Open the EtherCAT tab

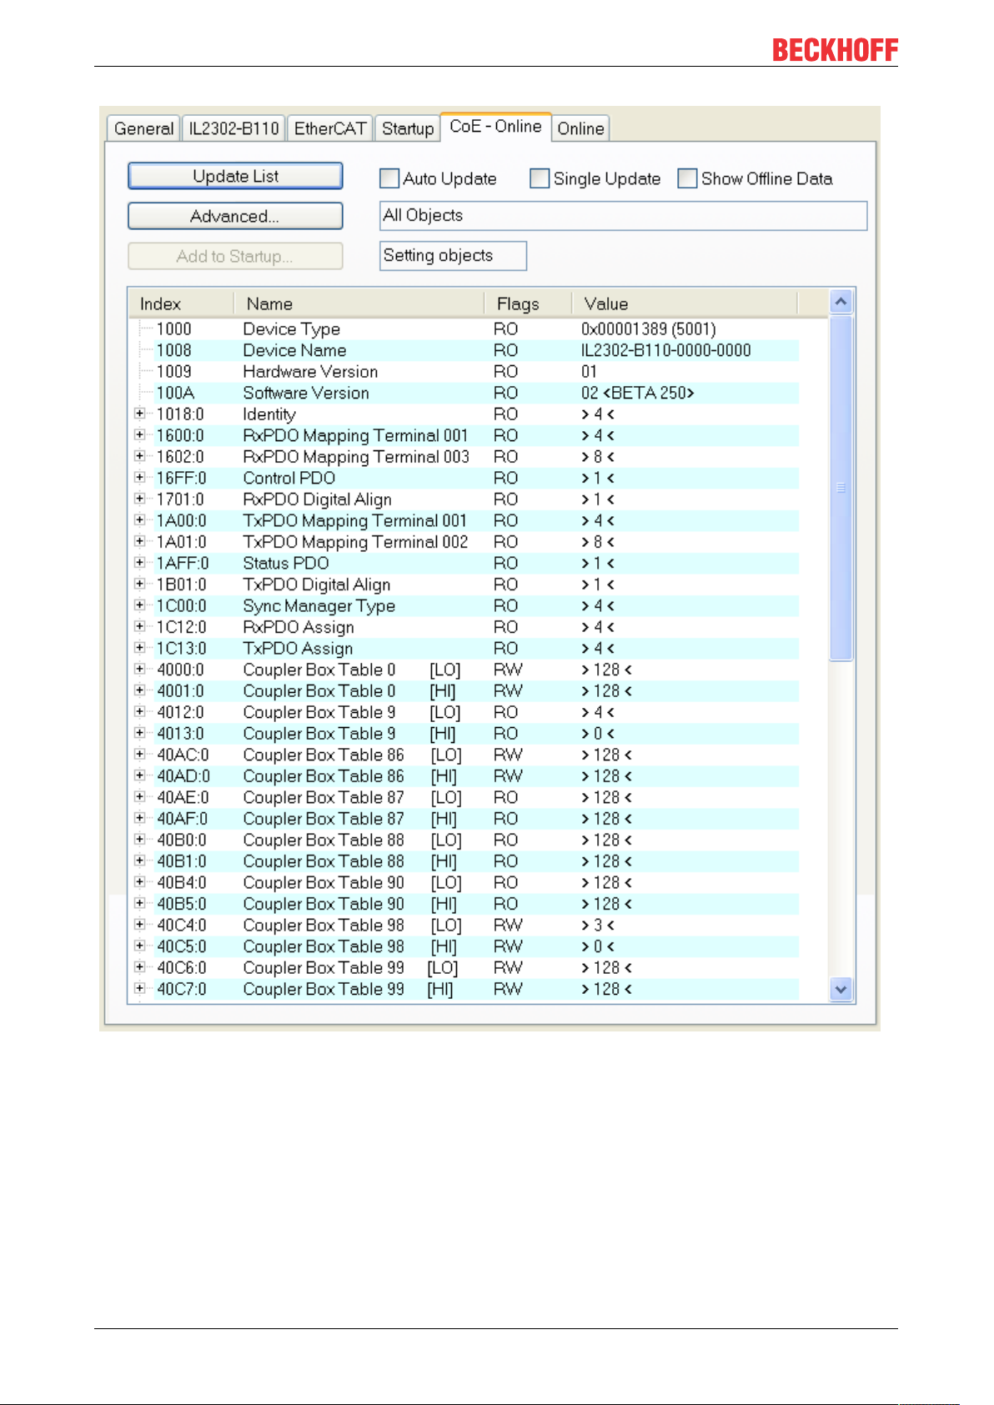pyautogui.click(x=330, y=128)
